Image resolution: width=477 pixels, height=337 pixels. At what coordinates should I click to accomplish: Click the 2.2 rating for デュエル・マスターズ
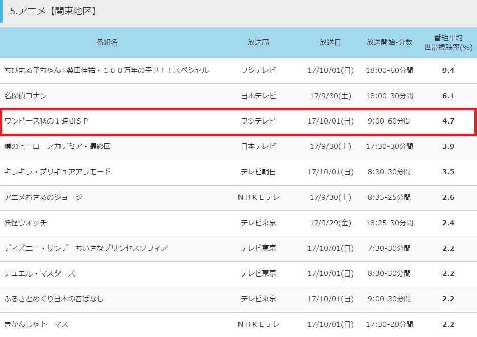448,273
